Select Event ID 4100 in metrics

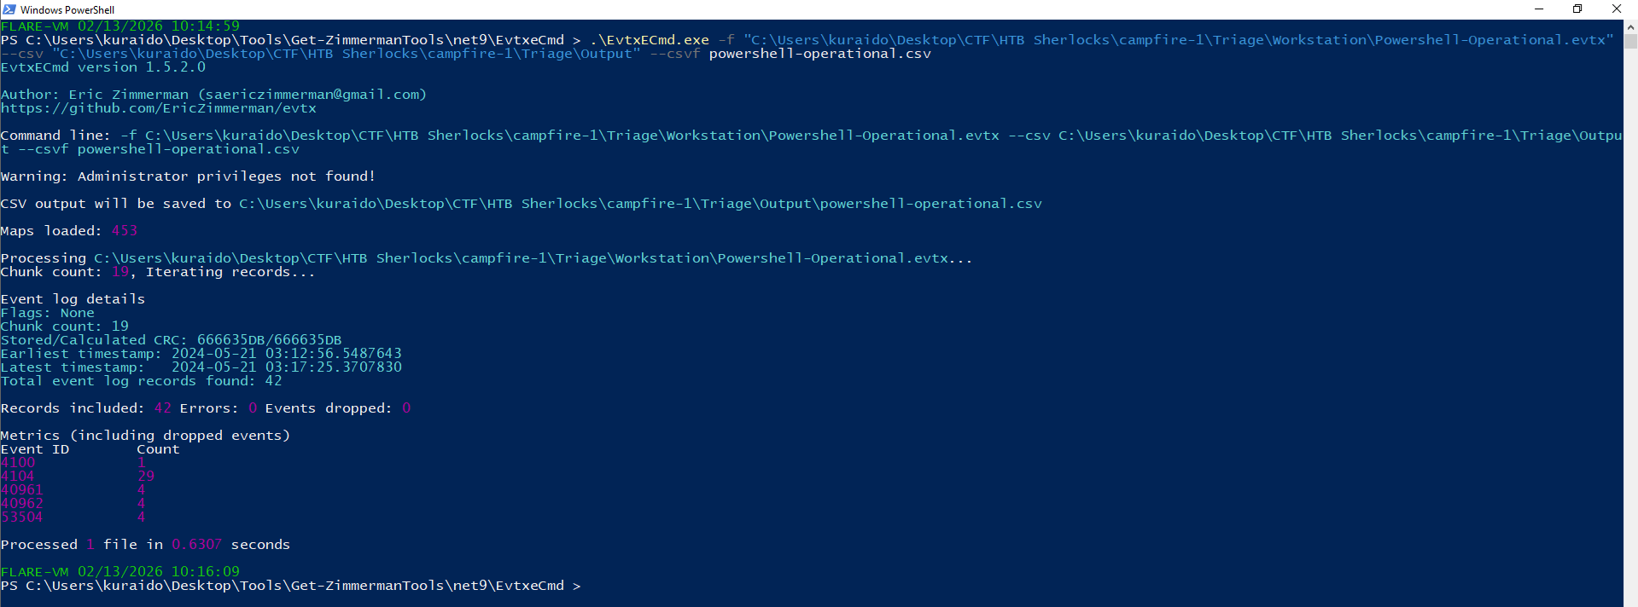[18, 463]
